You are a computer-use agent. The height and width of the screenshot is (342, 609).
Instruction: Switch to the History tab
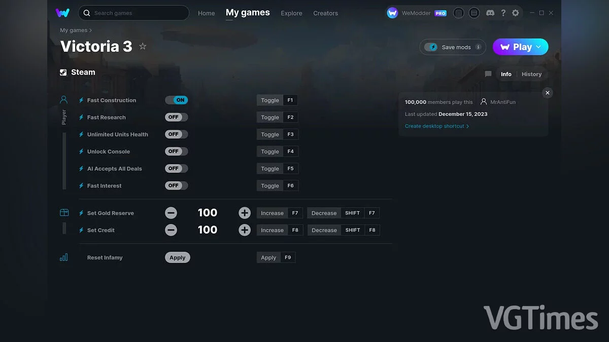[x=531, y=74]
